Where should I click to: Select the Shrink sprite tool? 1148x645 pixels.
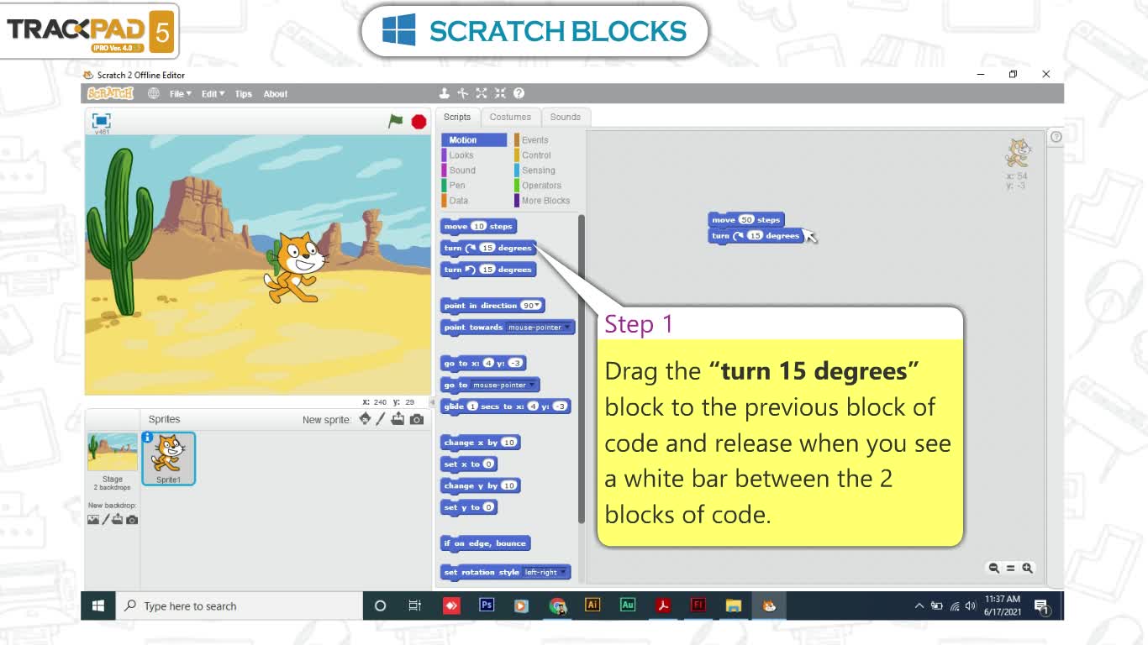pos(500,93)
